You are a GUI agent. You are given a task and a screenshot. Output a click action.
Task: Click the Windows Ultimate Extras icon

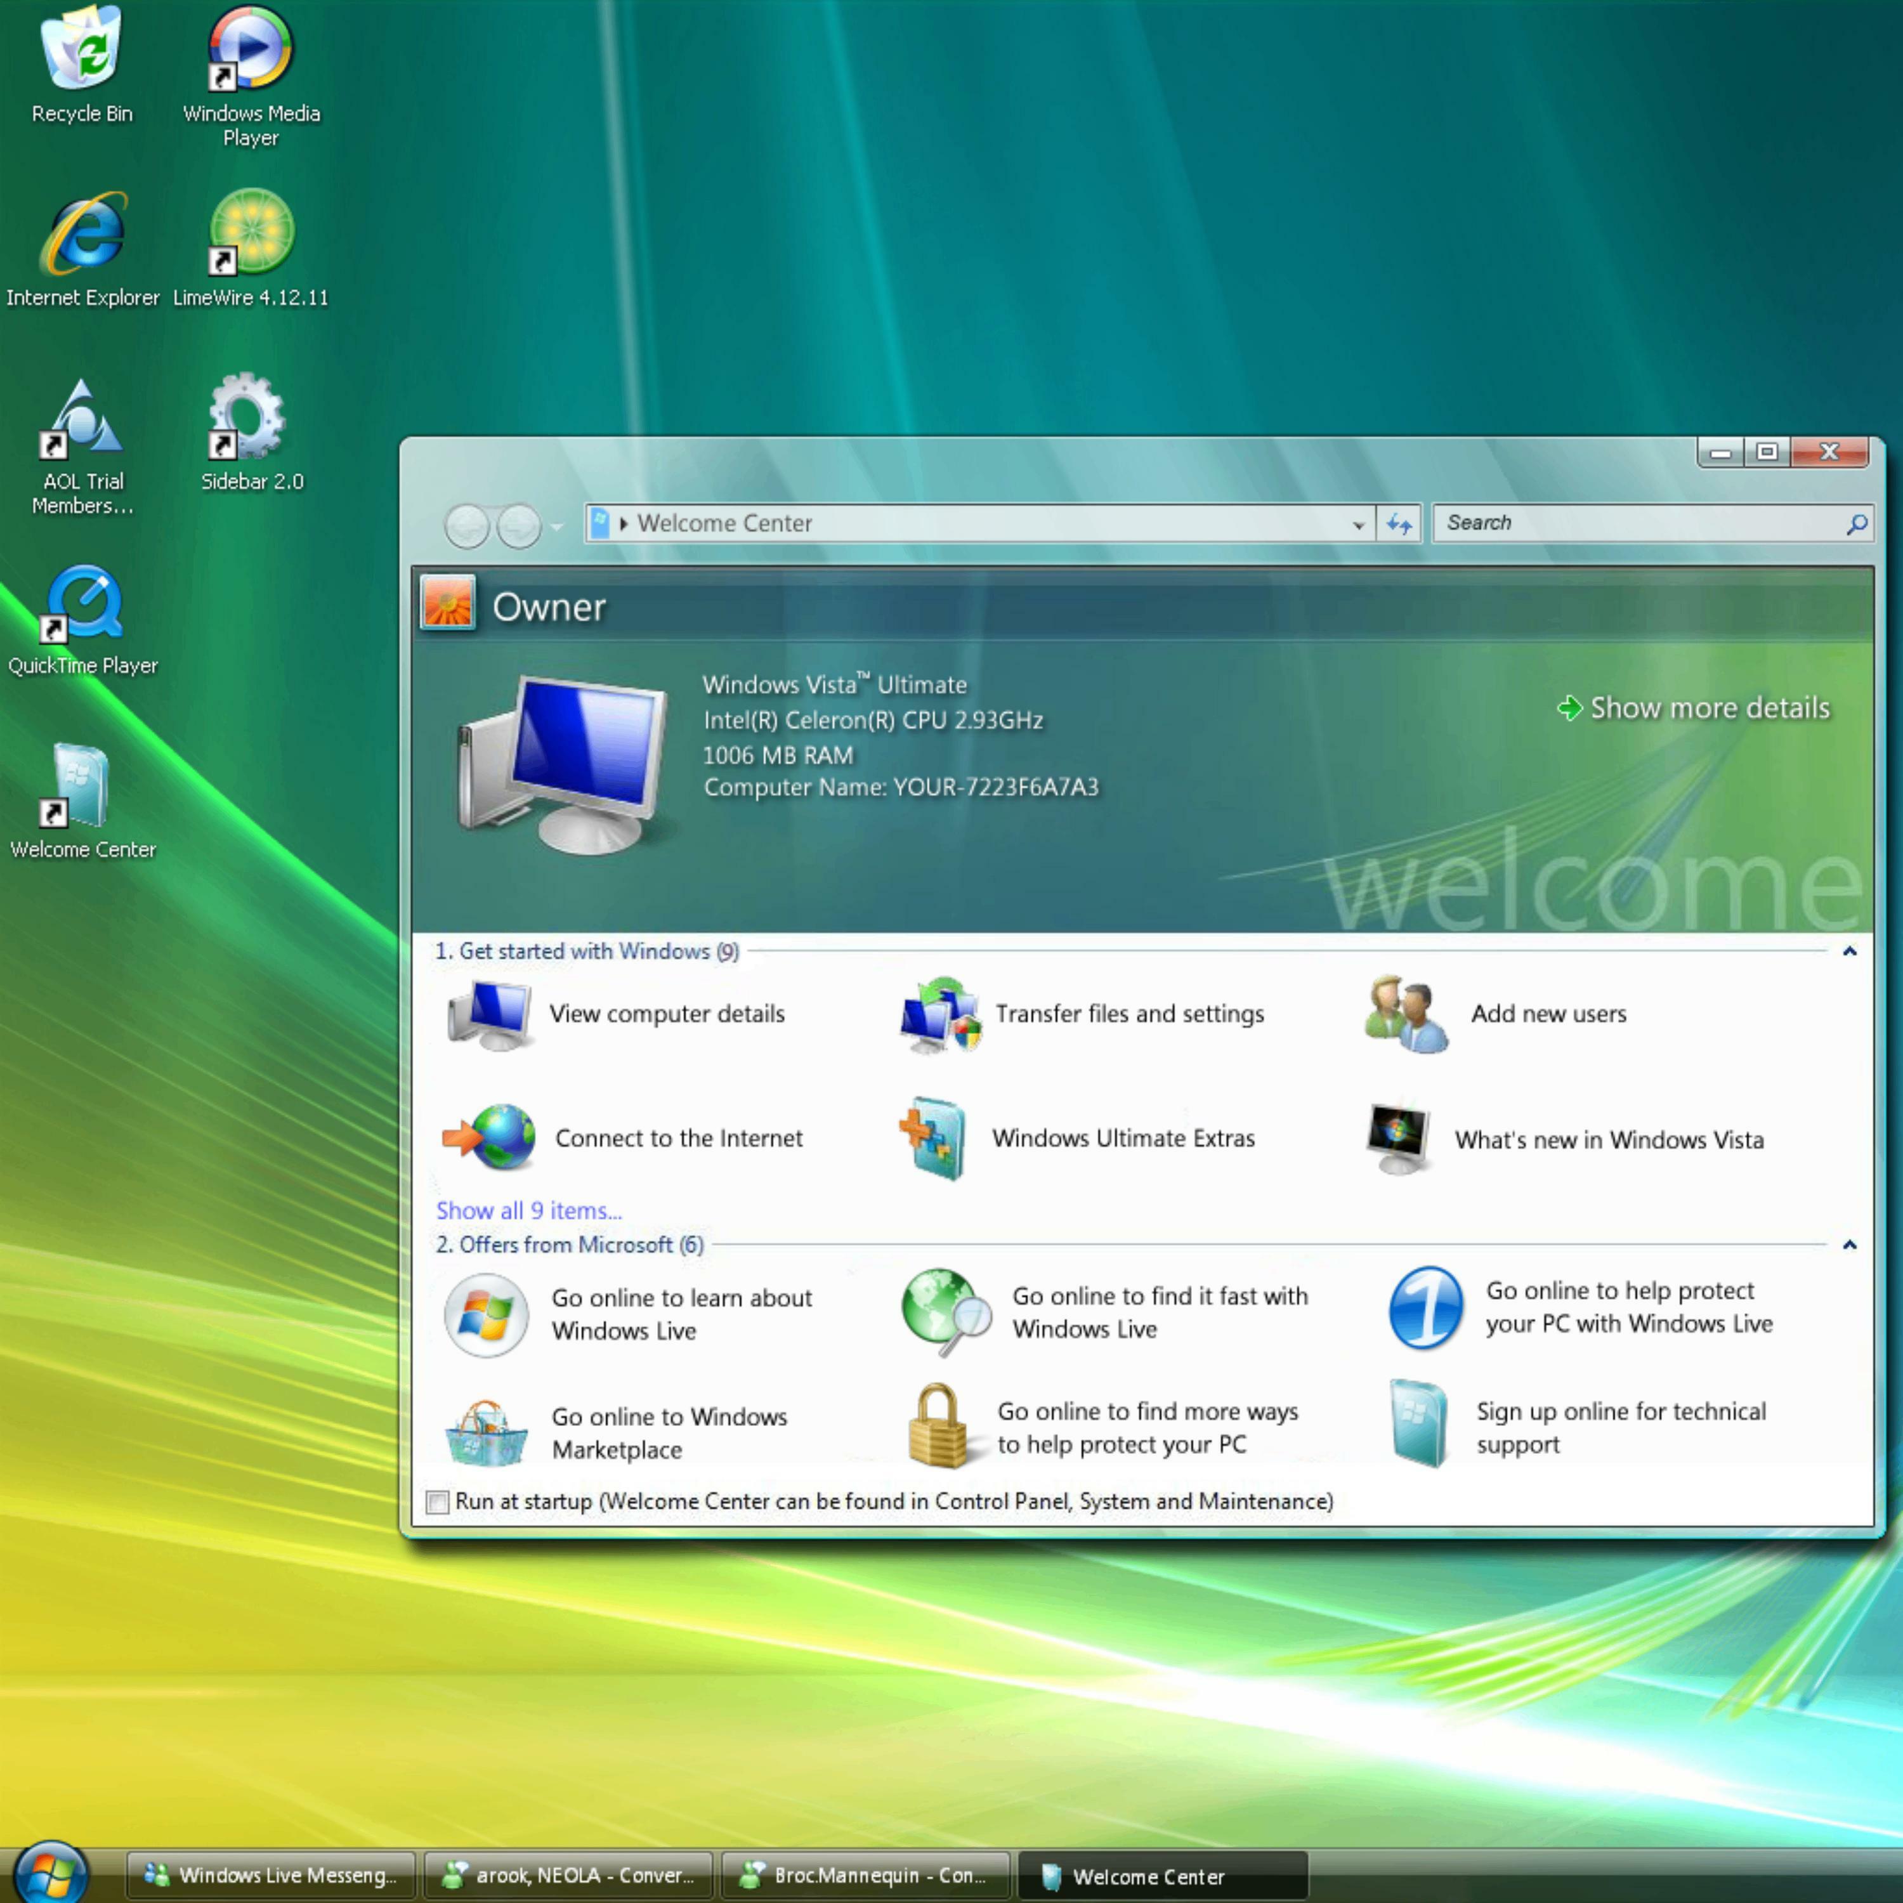point(932,1137)
